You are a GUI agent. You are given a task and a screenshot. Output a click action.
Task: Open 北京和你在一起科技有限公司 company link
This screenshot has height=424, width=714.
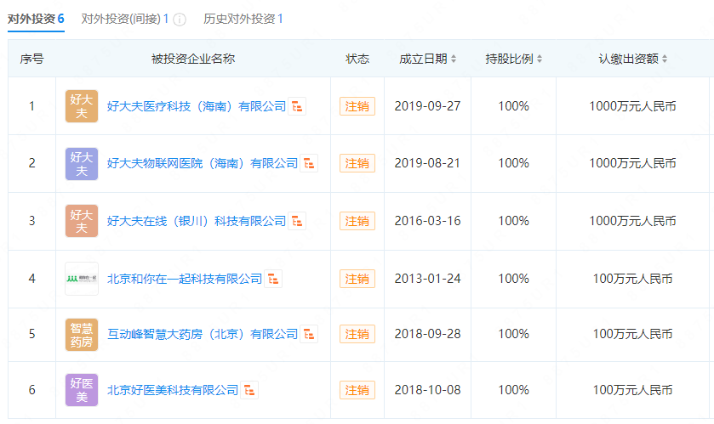pyautogui.click(x=185, y=279)
